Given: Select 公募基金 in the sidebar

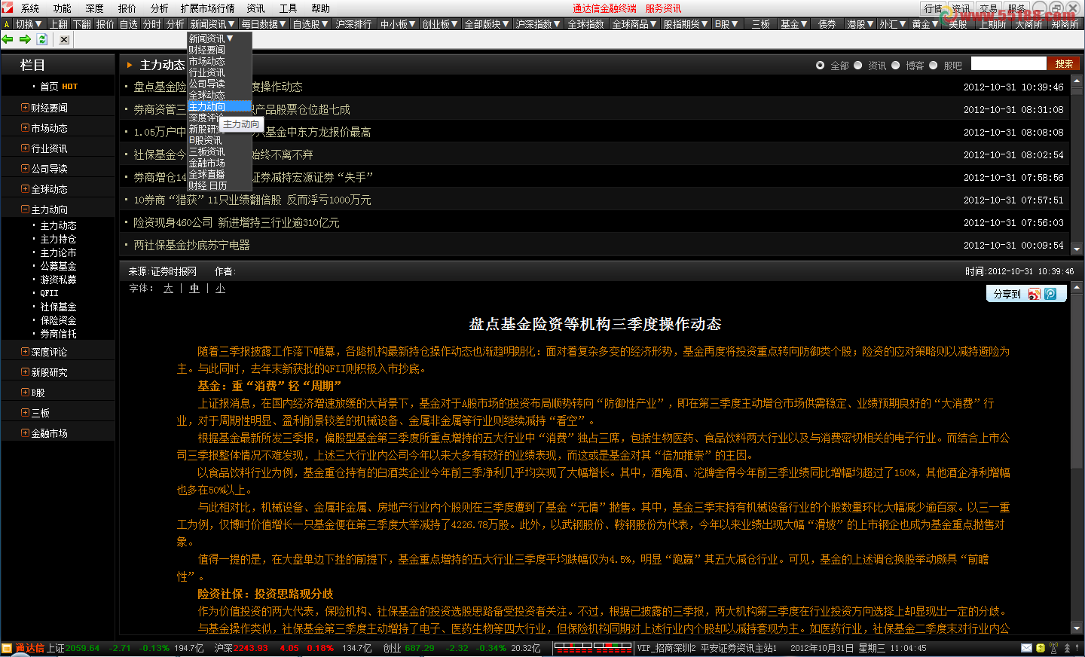Looking at the screenshot, I should [58, 266].
